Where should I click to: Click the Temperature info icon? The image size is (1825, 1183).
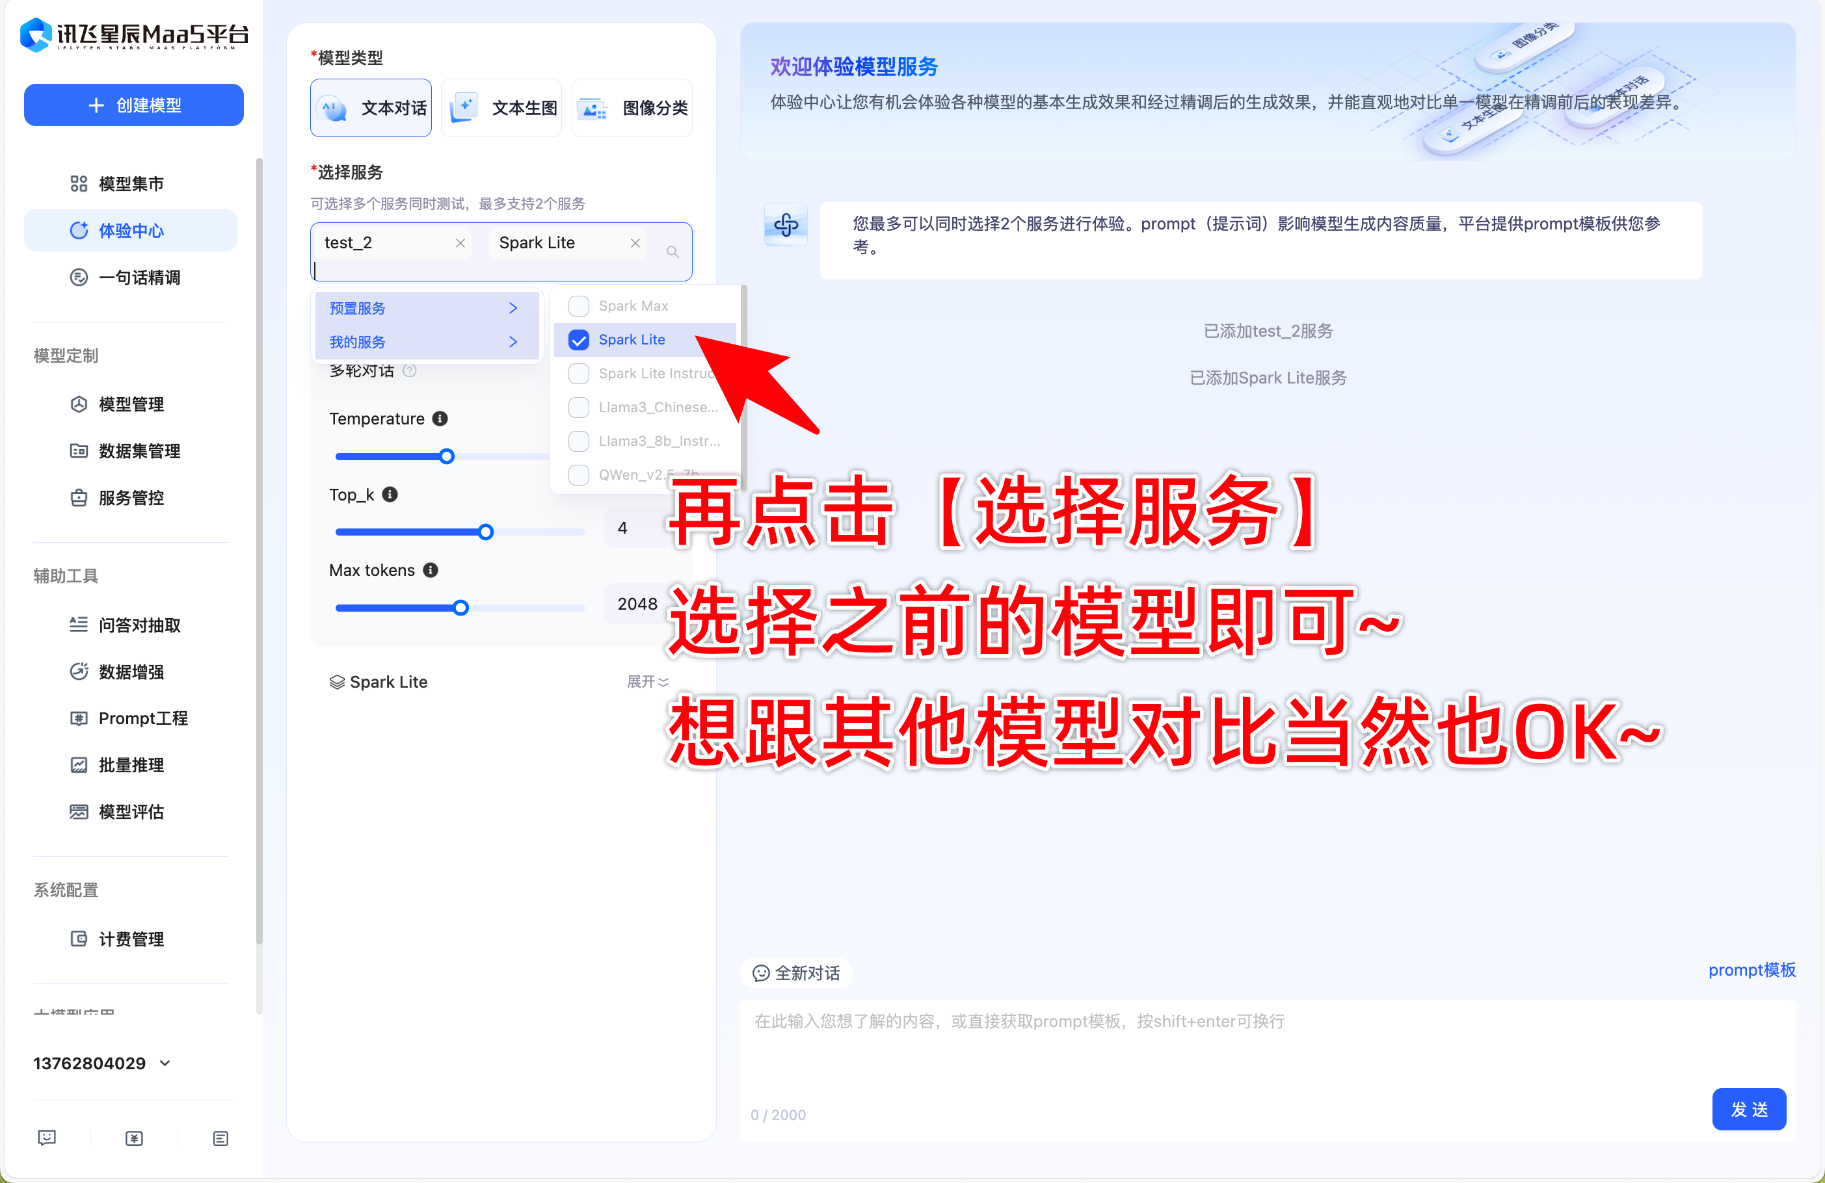tap(440, 419)
